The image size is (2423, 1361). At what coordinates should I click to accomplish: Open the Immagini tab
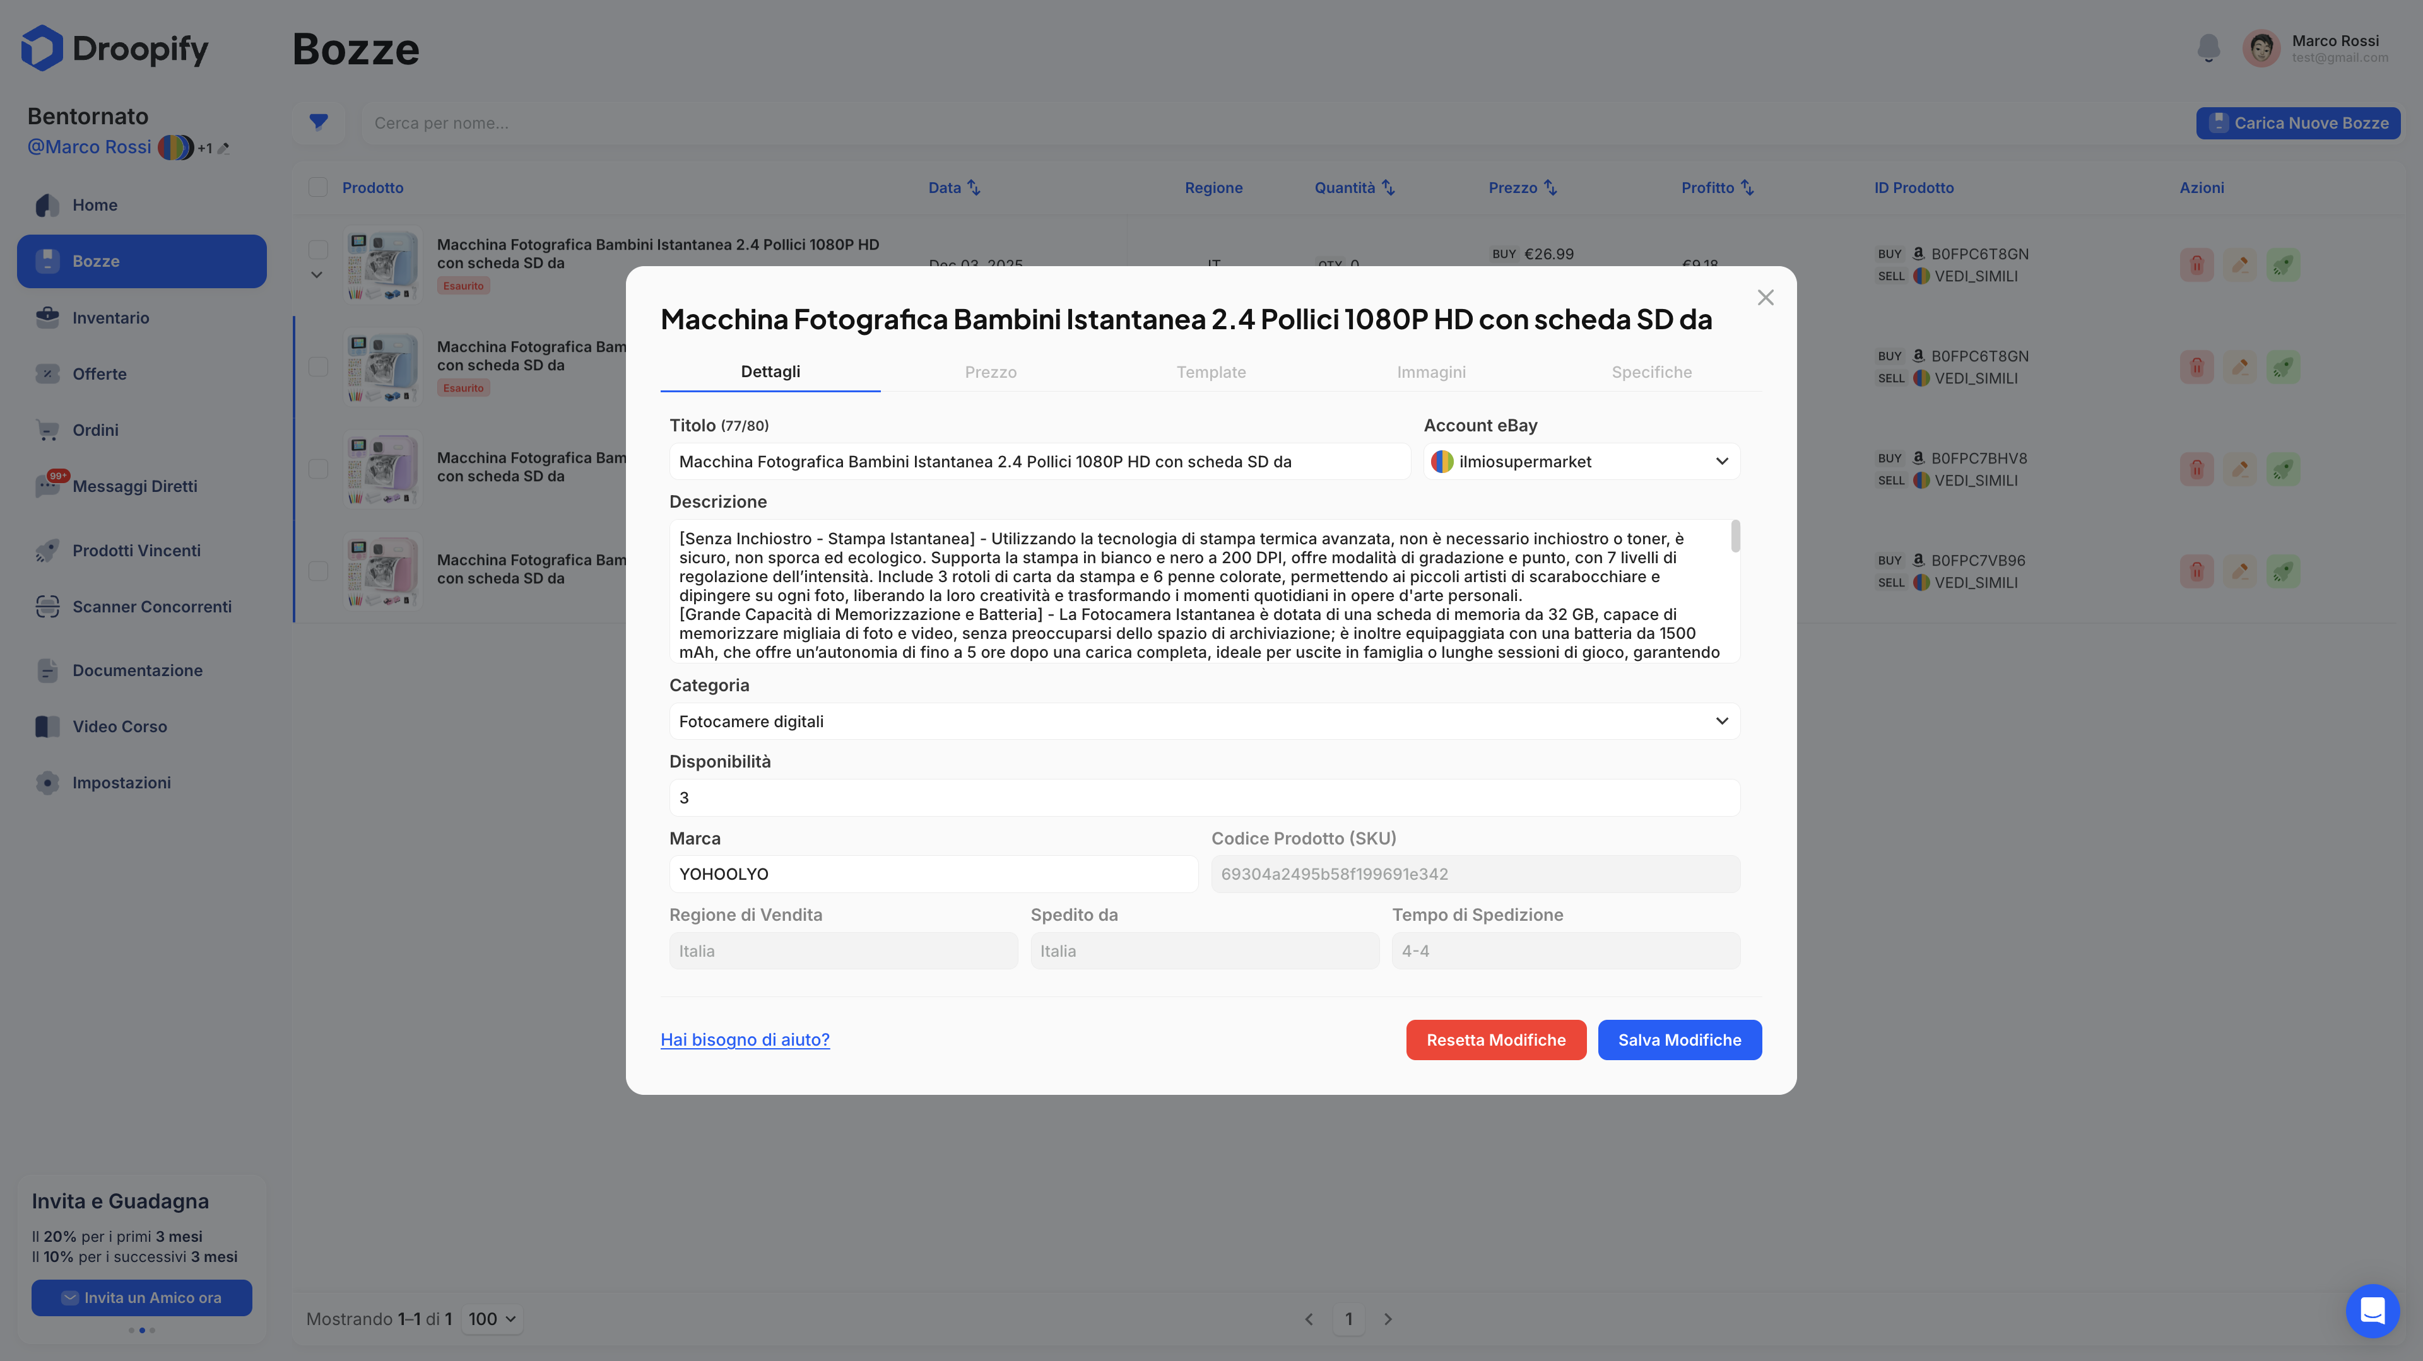pos(1430,372)
